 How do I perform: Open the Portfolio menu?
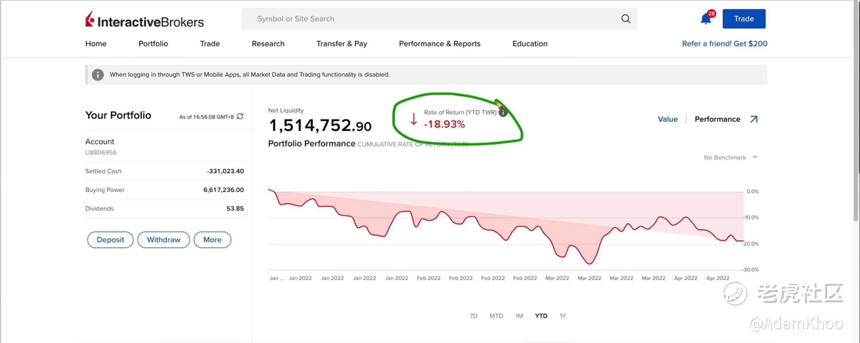(153, 44)
